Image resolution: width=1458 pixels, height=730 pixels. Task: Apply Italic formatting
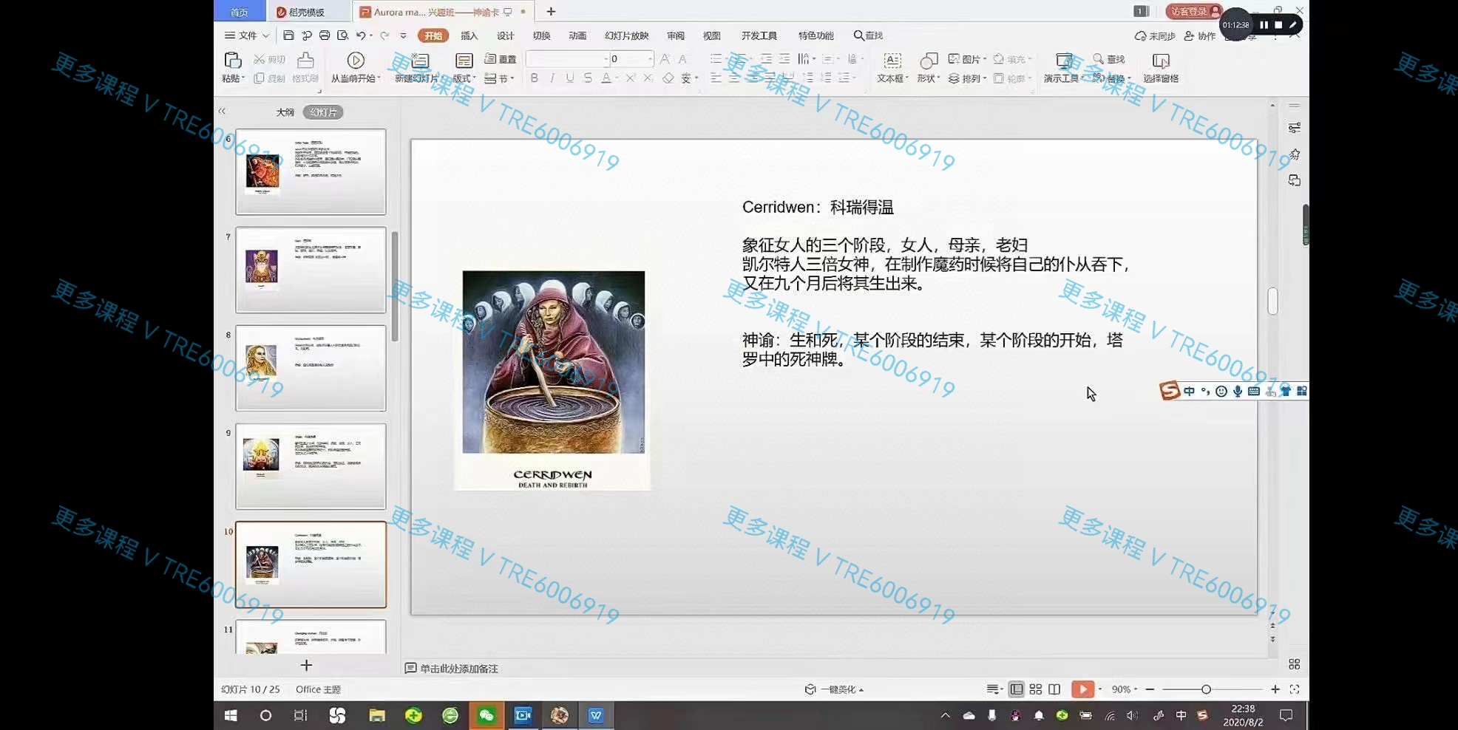pyautogui.click(x=552, y=78)
